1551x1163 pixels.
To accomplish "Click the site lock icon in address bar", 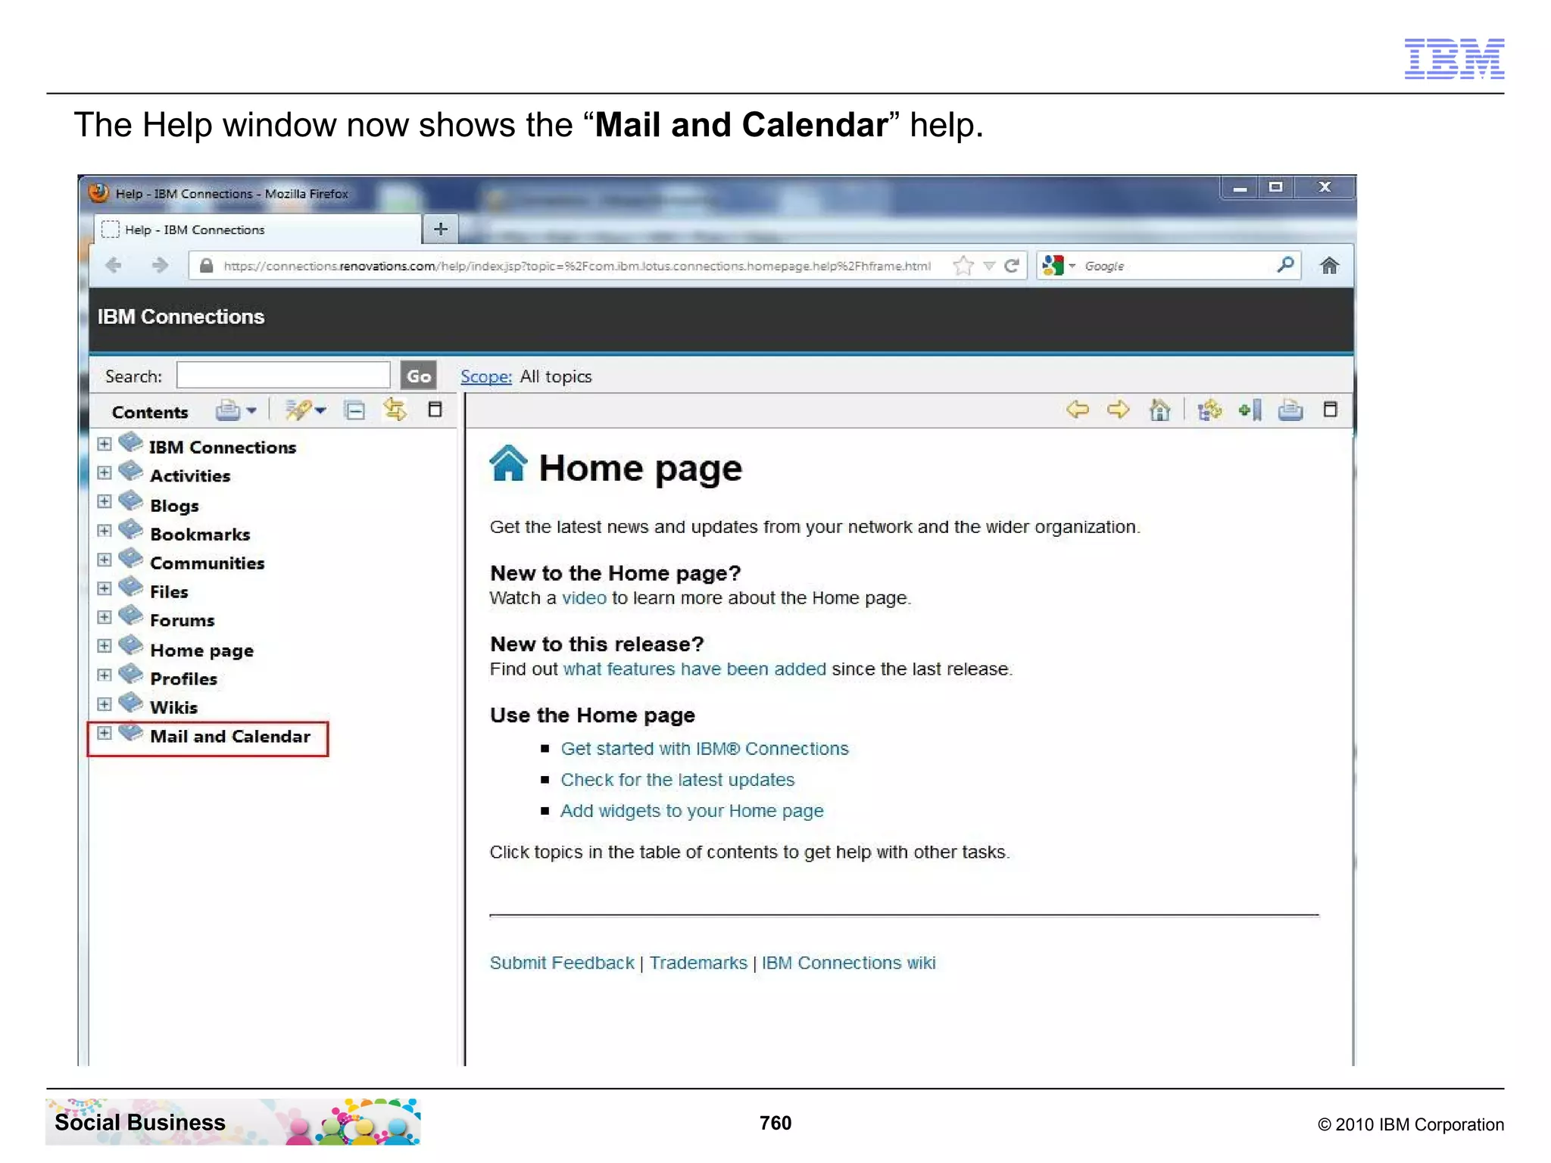I will coord(206,266).
